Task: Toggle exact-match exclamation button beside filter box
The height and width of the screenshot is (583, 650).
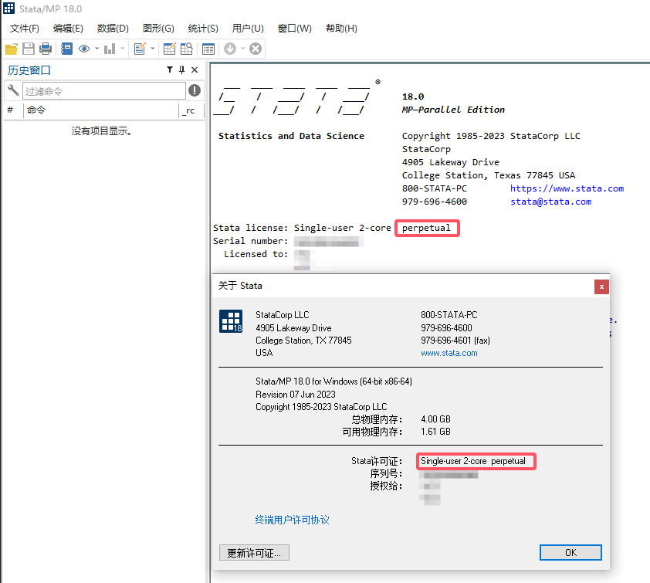Action: (195, 90)
